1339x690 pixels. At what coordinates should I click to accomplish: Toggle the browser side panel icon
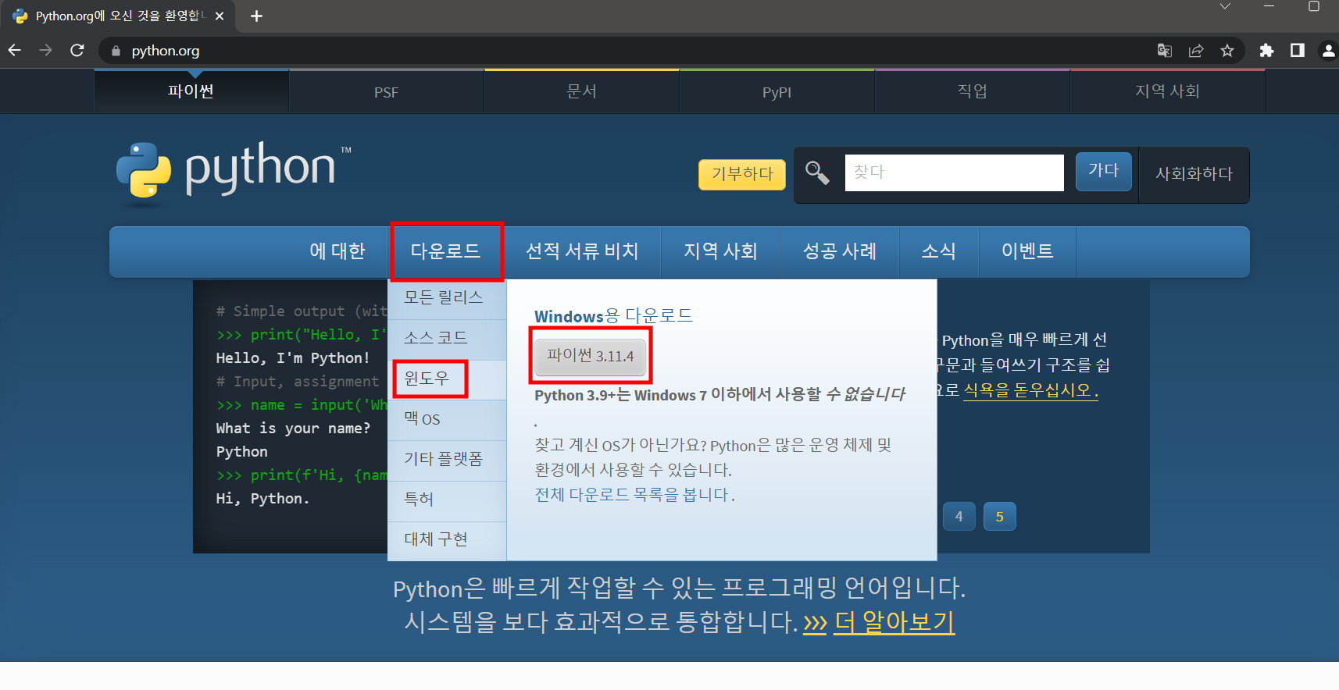pos(1298,51)
